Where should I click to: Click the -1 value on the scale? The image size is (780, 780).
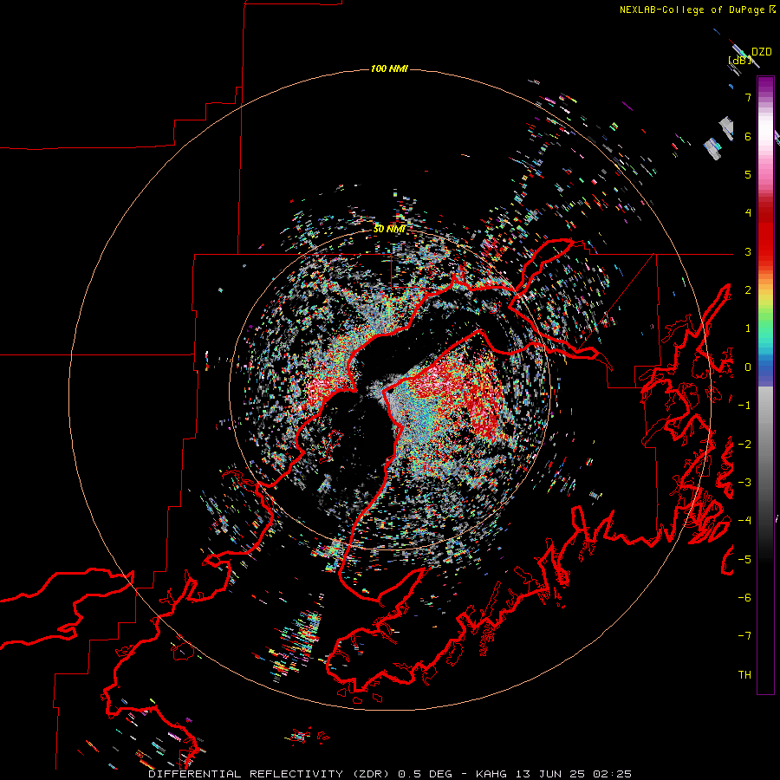click(744, 406)
